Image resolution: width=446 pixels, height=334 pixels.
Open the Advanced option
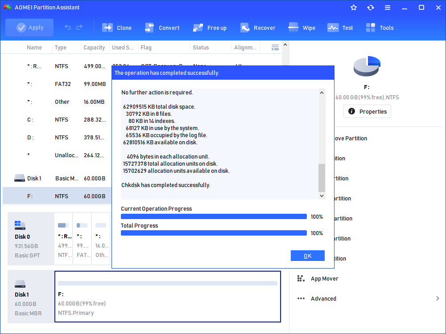[323, 298]
